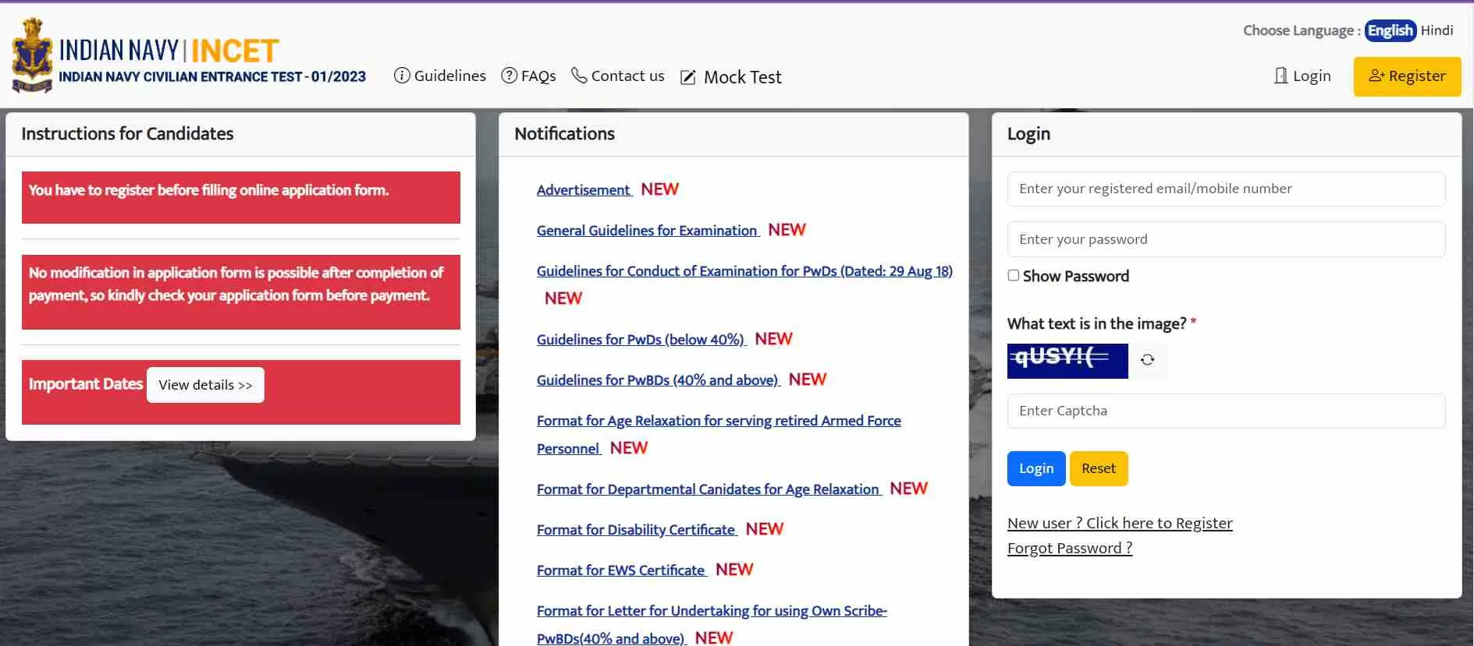Open Format for Age Relaxation Armed Force Personnel
Screen dimensions: 1474x646
point(719,434)
